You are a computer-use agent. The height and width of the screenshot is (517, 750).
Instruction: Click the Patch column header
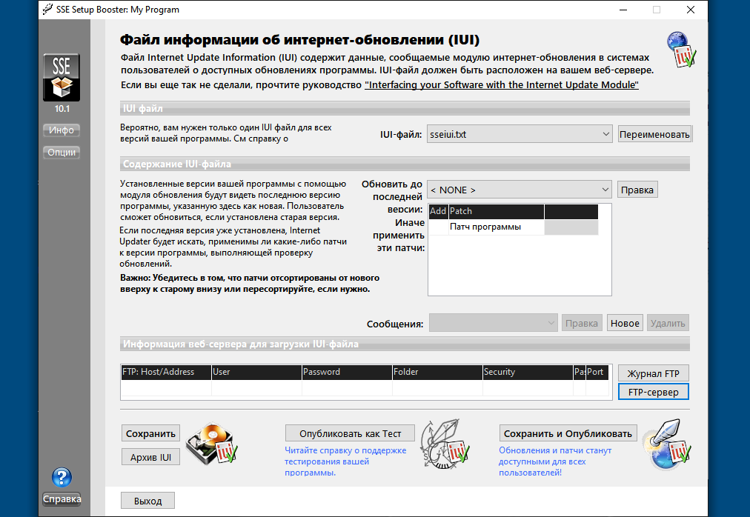pos(496,211)
